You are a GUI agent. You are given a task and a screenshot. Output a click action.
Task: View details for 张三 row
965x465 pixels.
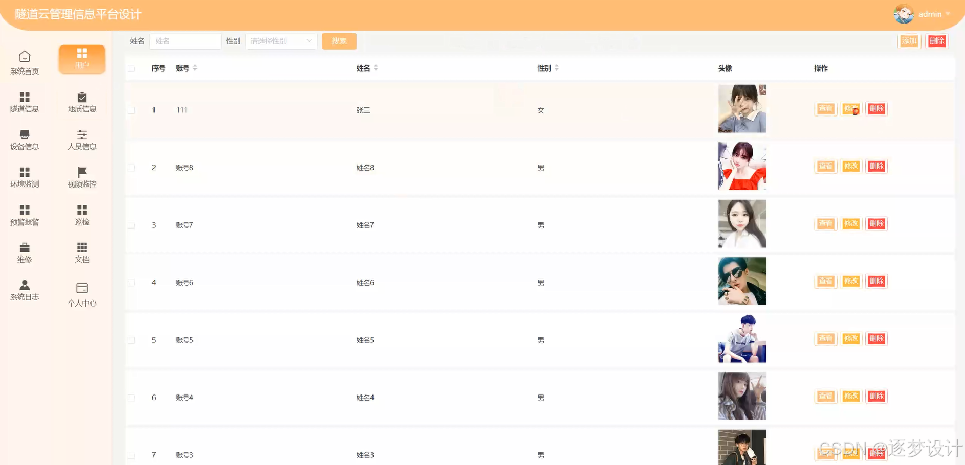click(x=825, y=109)
